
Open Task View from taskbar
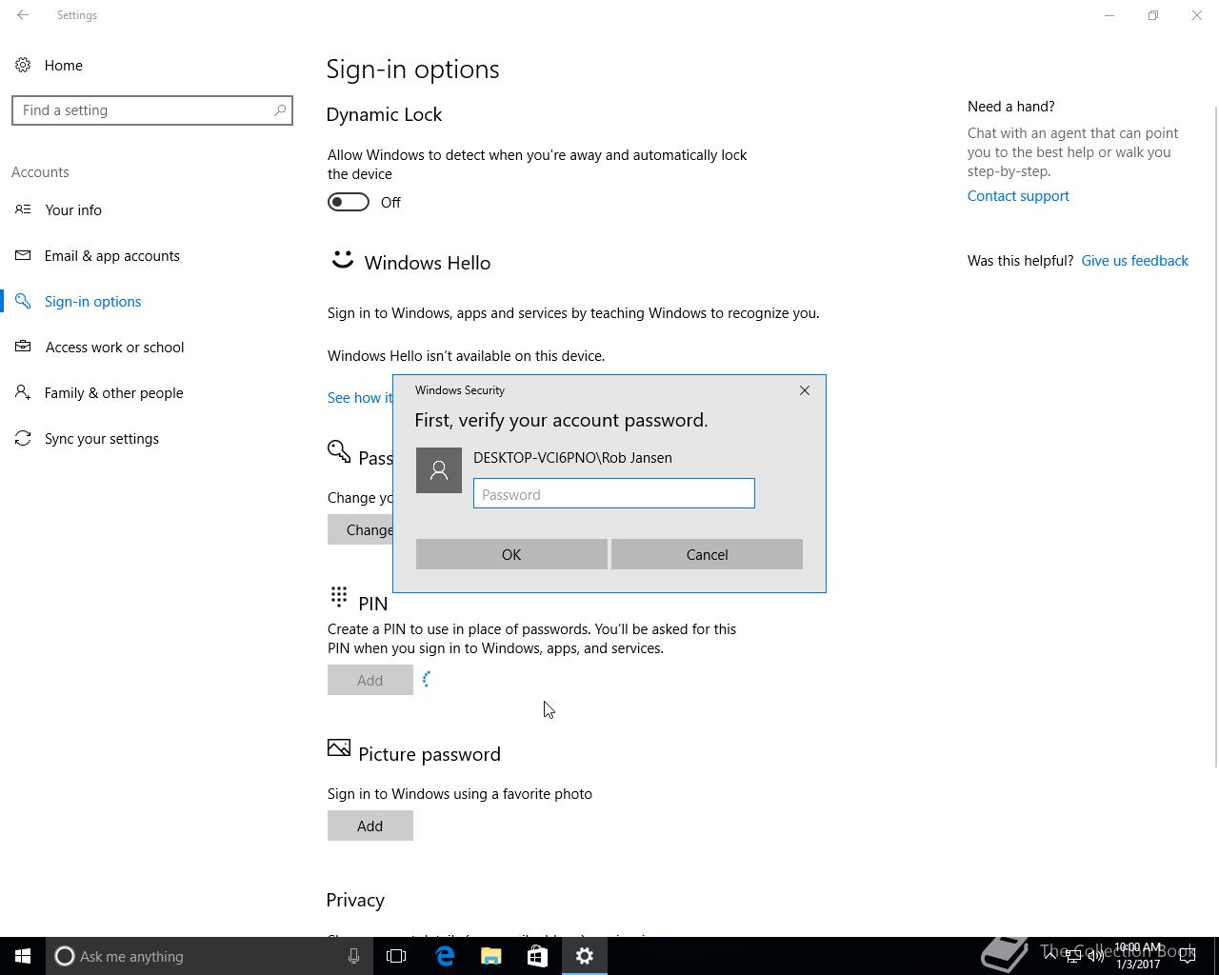click(x=396, y=956)
